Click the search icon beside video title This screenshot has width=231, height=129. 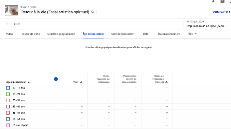93,12
